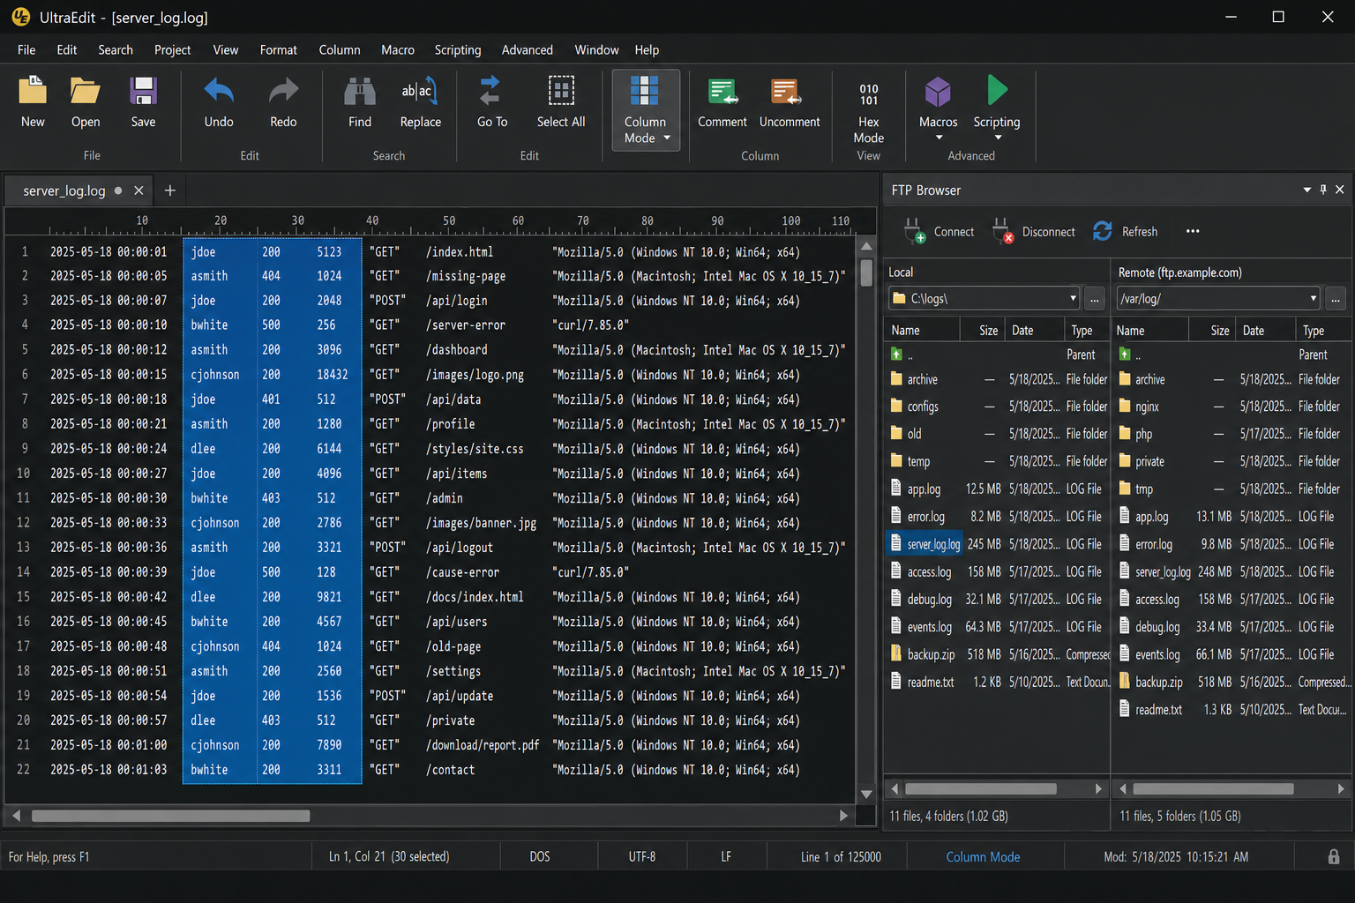This screenshot has width=1355, height=903.
Task: Browse local folder with the ... button
Action: pos(1095,299)
